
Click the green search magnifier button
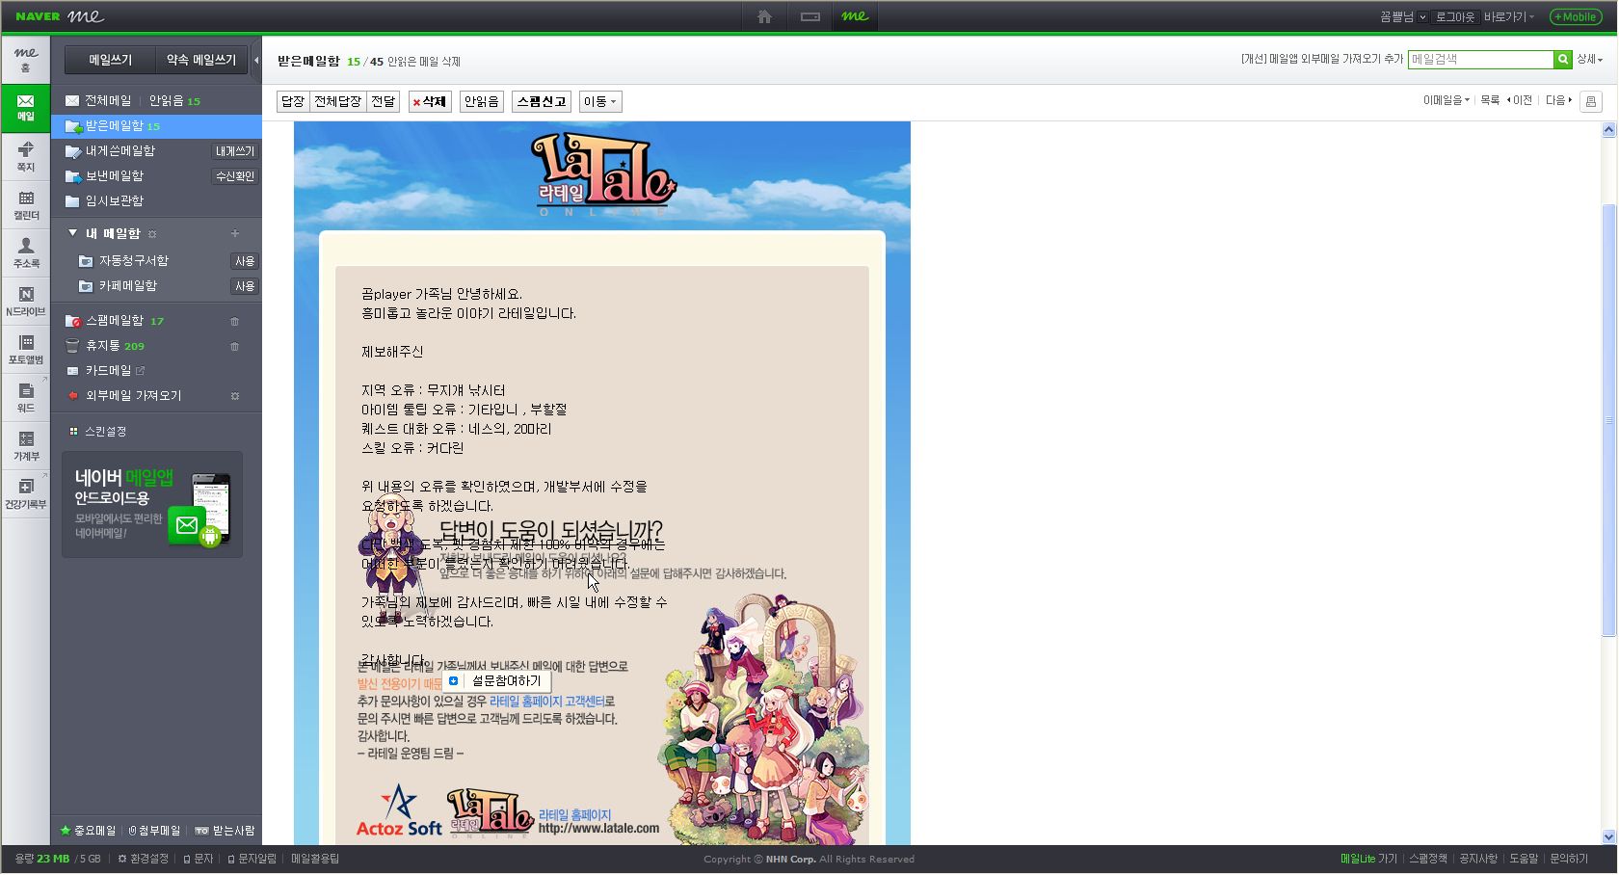point(1563,60)
